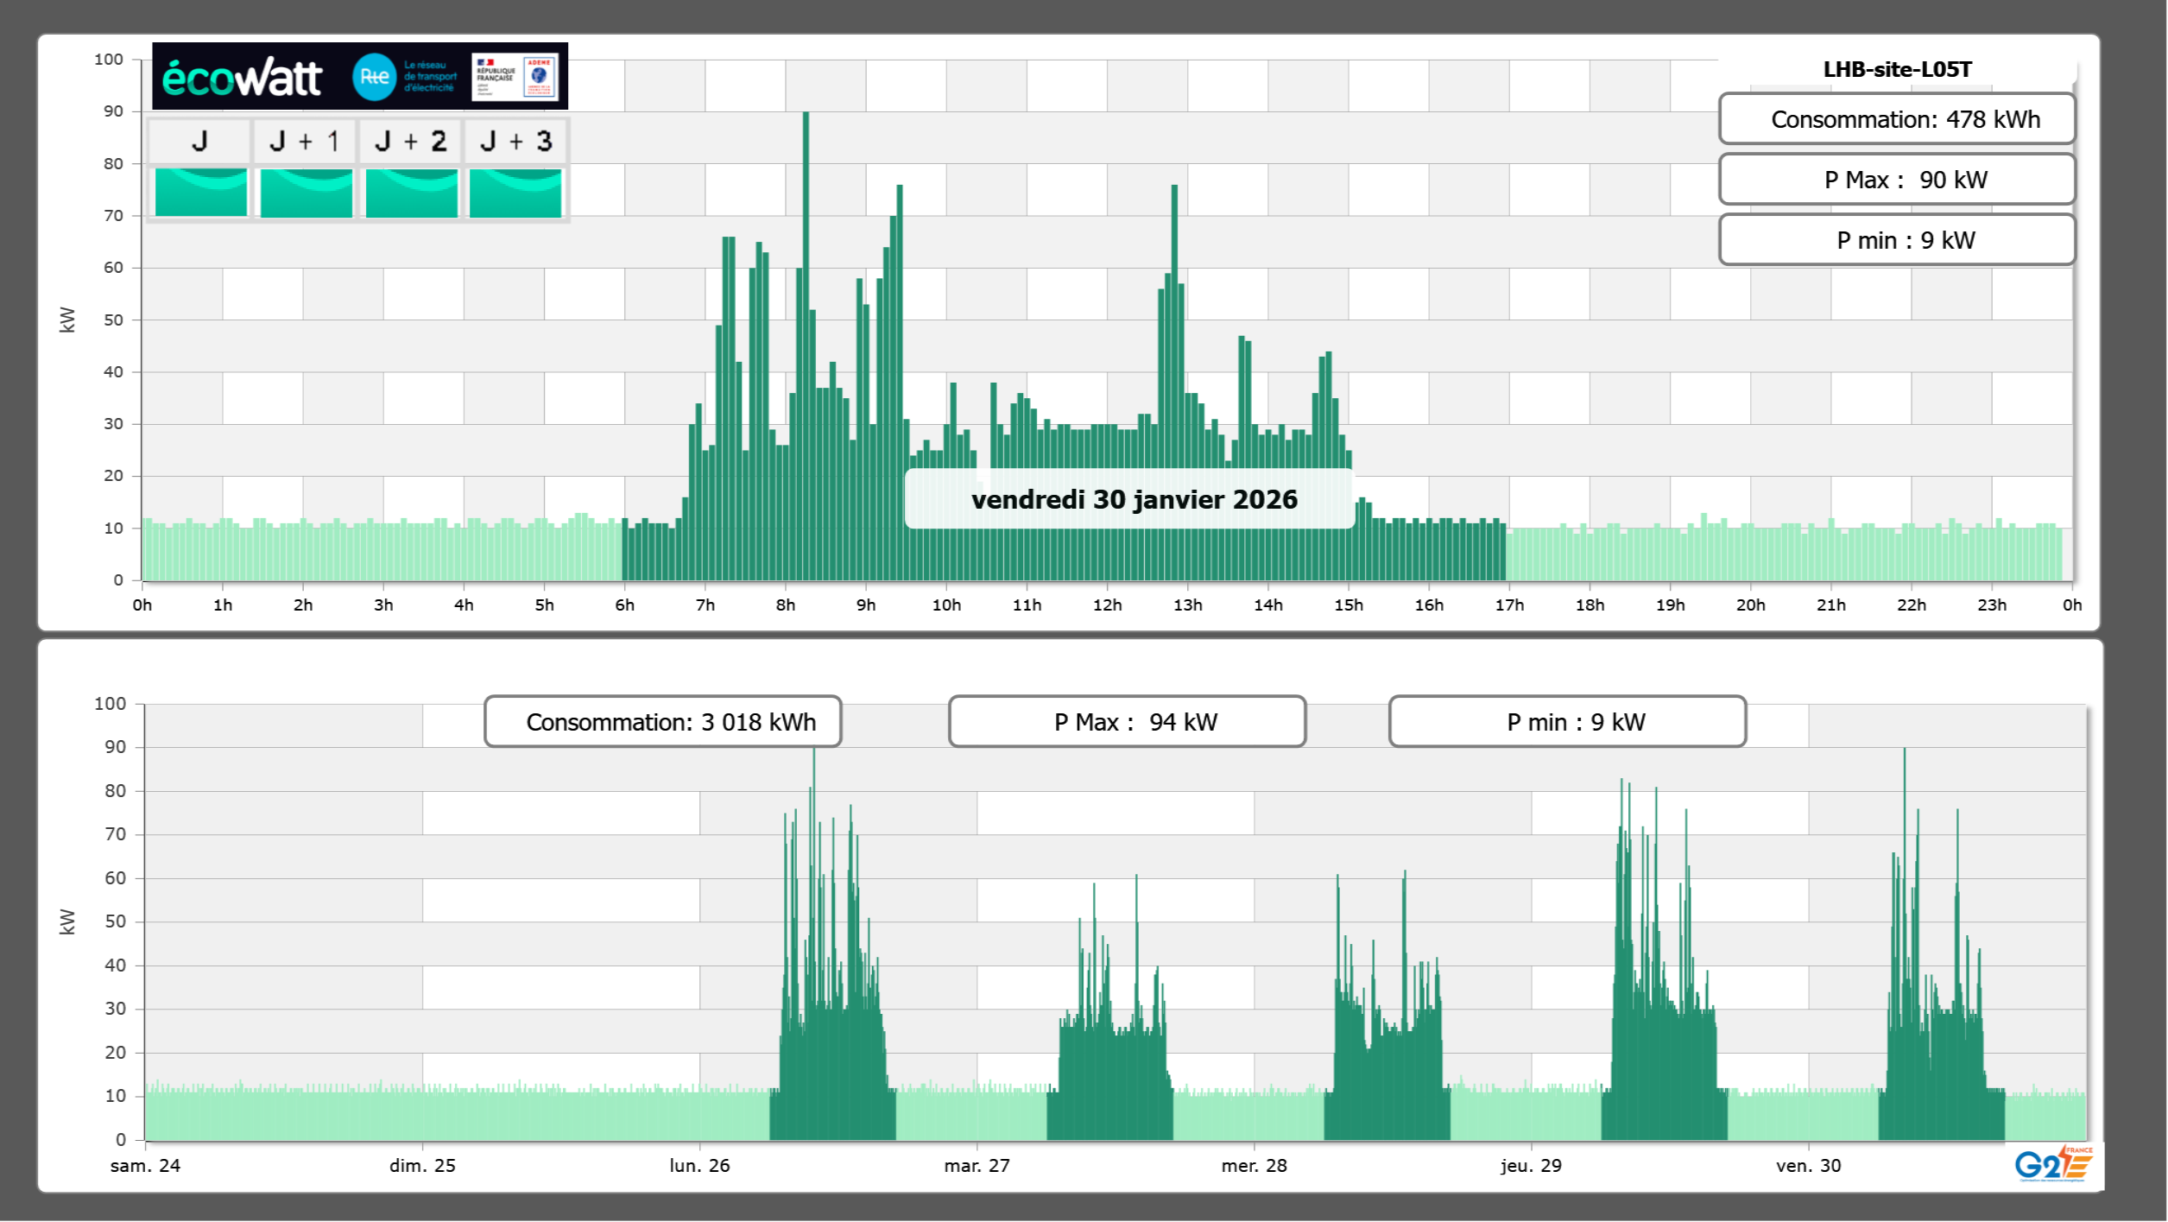Click the écoWatt logo
This screenshot has height=1222, width=2168.
242,78
